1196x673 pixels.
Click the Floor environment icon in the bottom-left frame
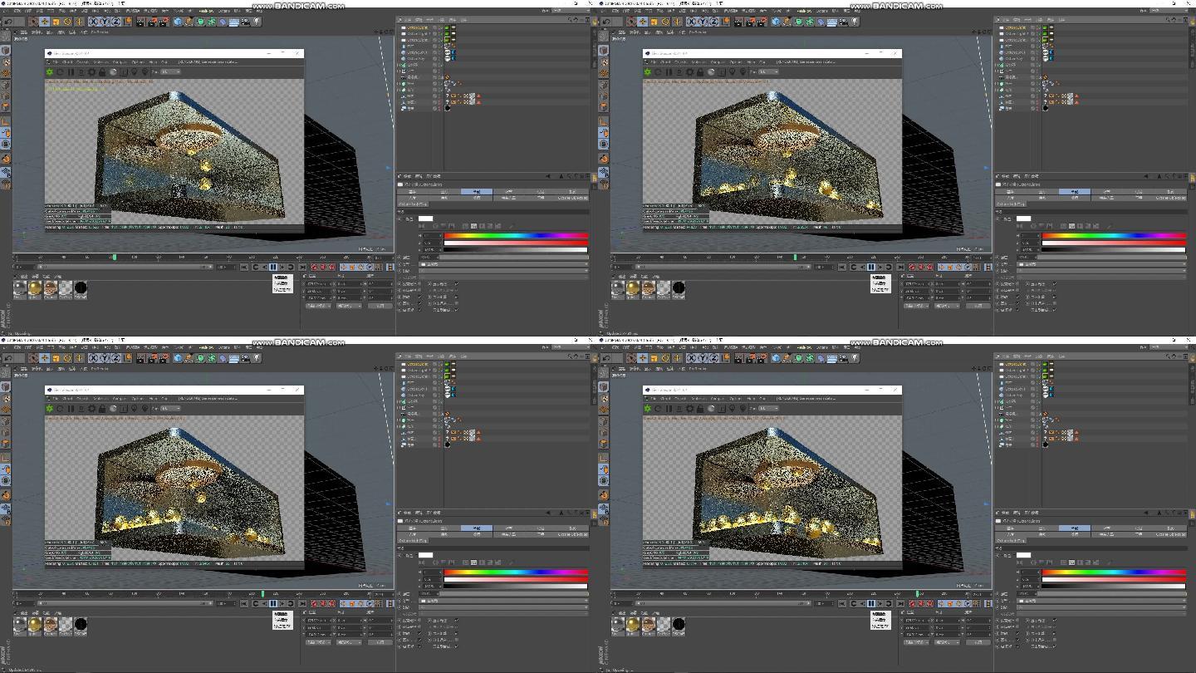[x=233, y=358]
